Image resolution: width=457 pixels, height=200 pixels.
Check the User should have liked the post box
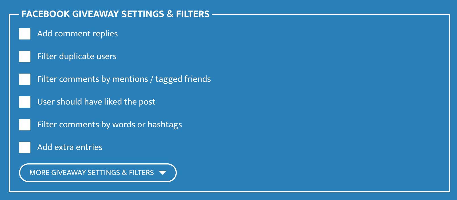24,102
